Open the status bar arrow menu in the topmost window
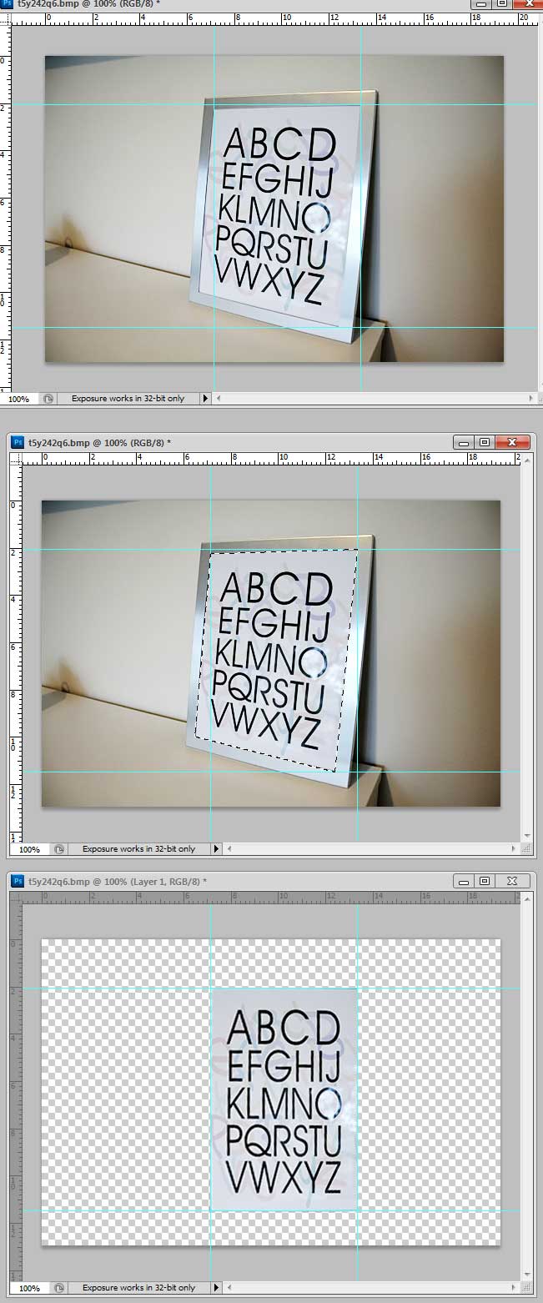Screen dimensions: 543x1303 tap(205, 399)
